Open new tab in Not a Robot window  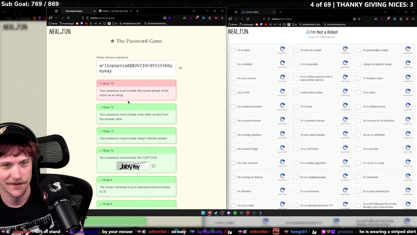pyautogui.click(x=280, y=12)
